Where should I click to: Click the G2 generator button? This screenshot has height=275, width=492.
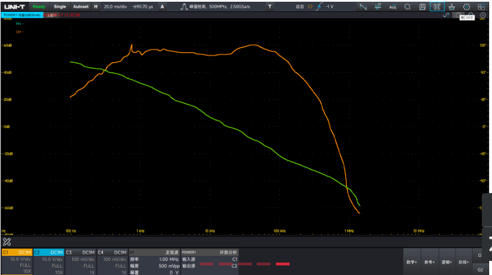pos(480,270)
